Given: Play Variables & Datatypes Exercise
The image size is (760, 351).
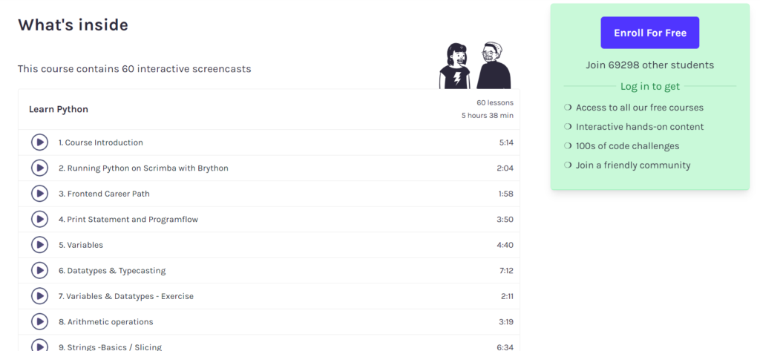Looking at the screenshot, I should click(x=40, y=296).
